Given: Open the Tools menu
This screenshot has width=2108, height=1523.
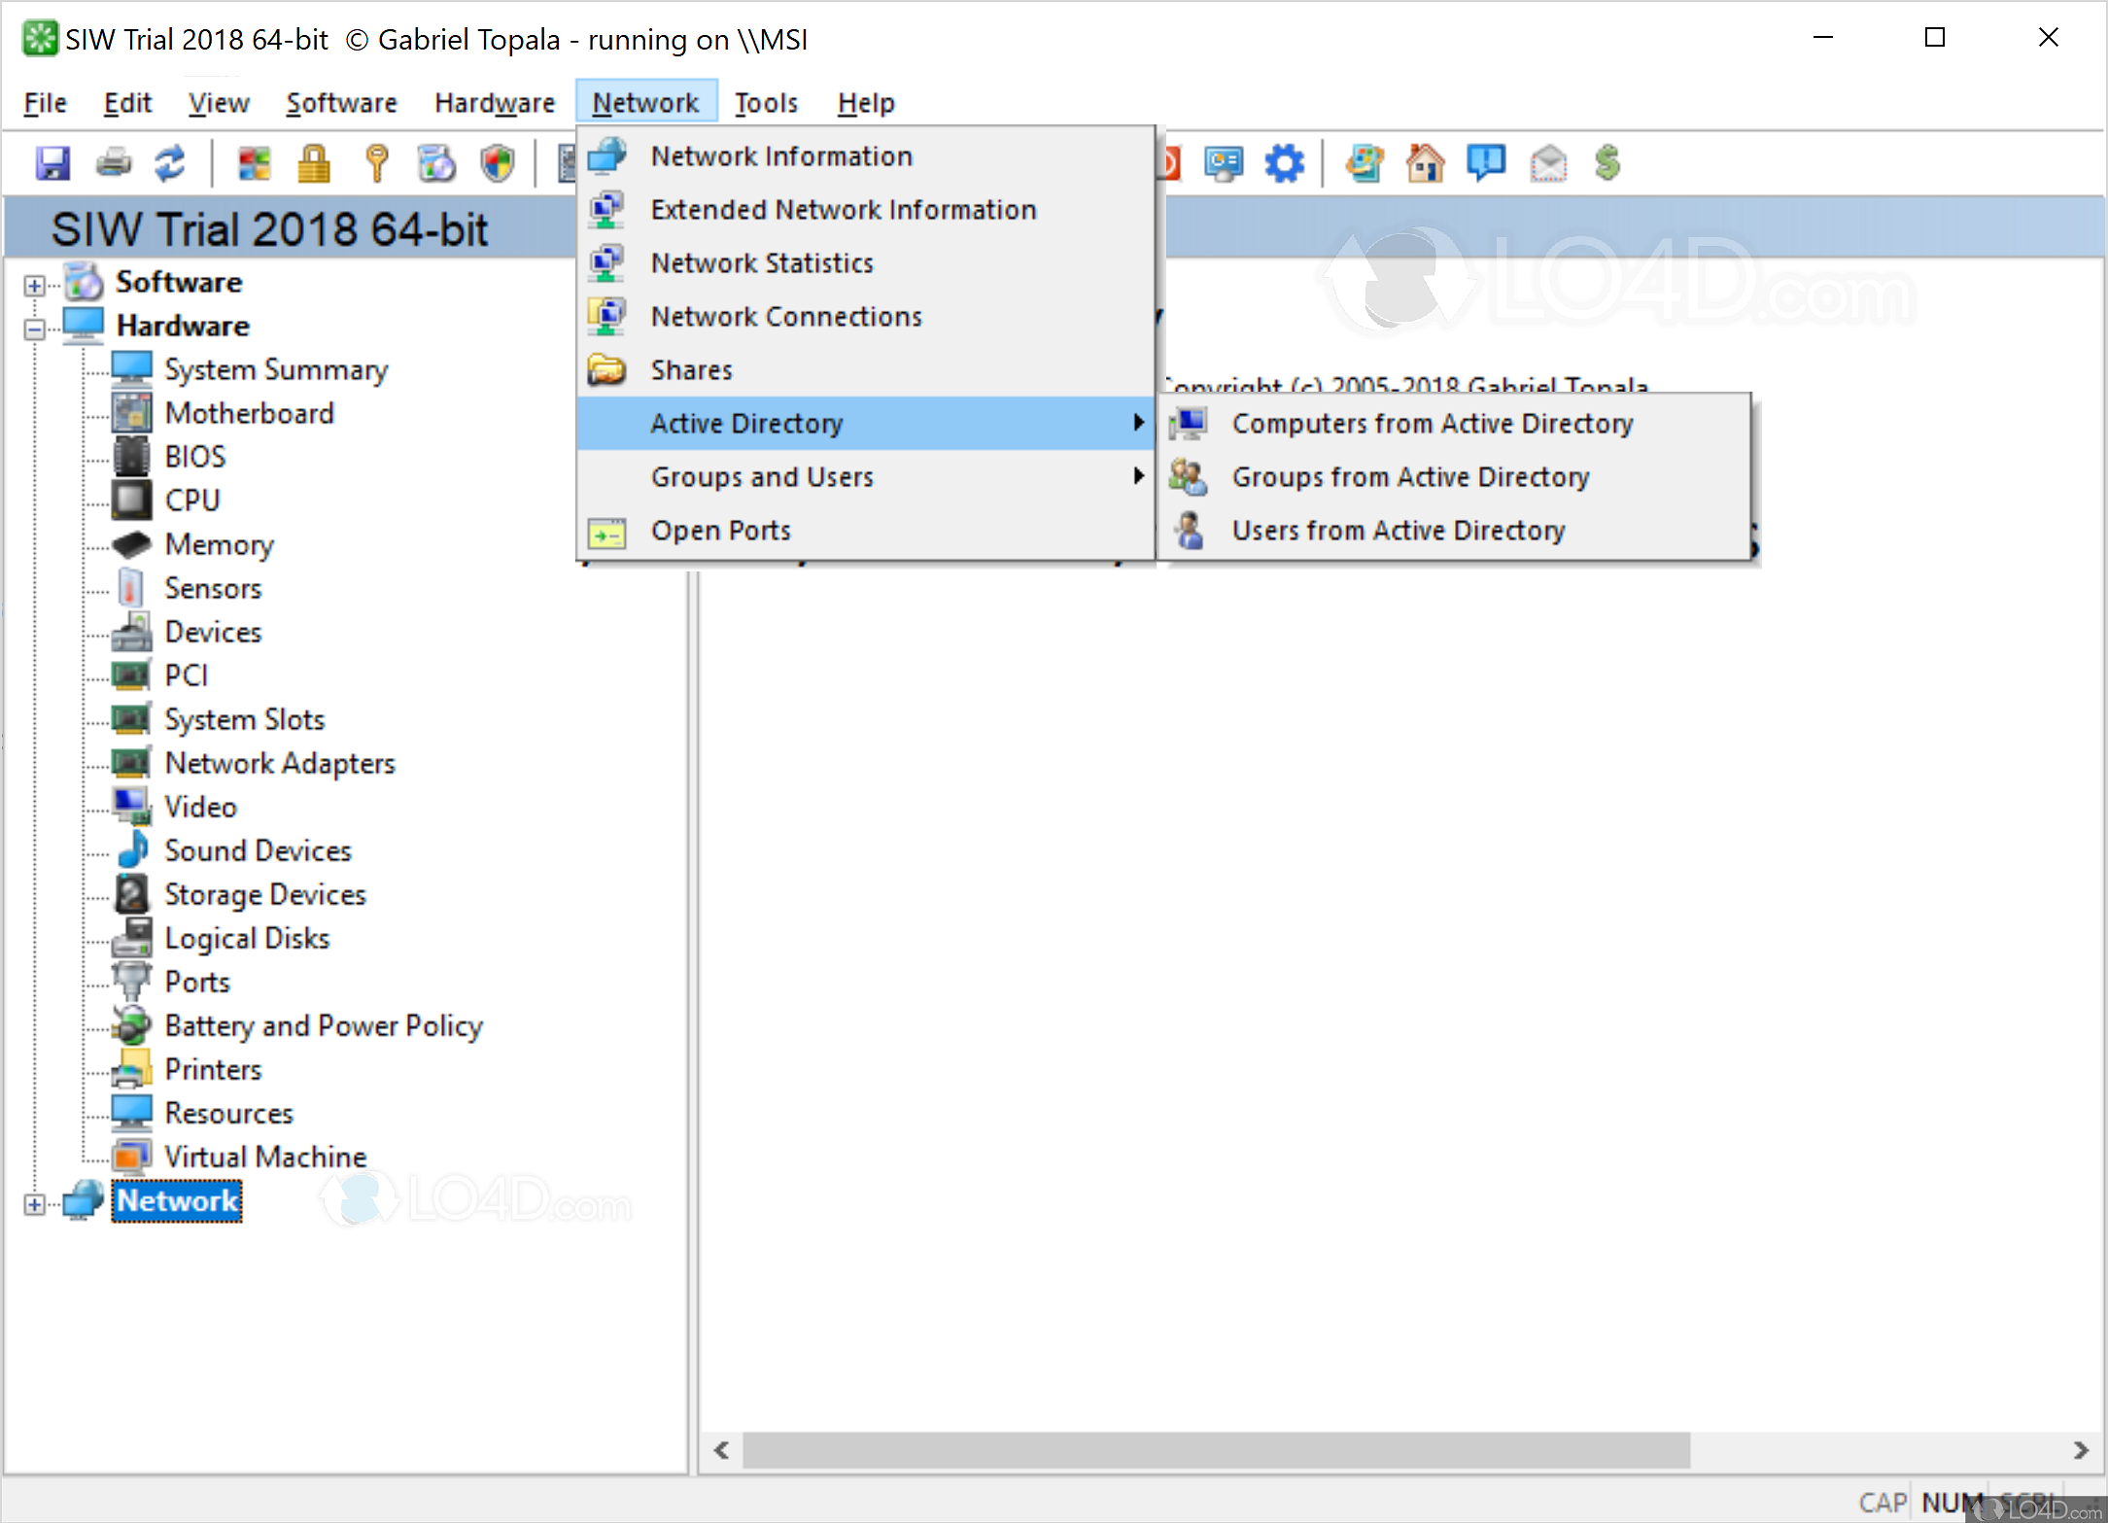Looking at the screenshot, I should tap(766, 102).
